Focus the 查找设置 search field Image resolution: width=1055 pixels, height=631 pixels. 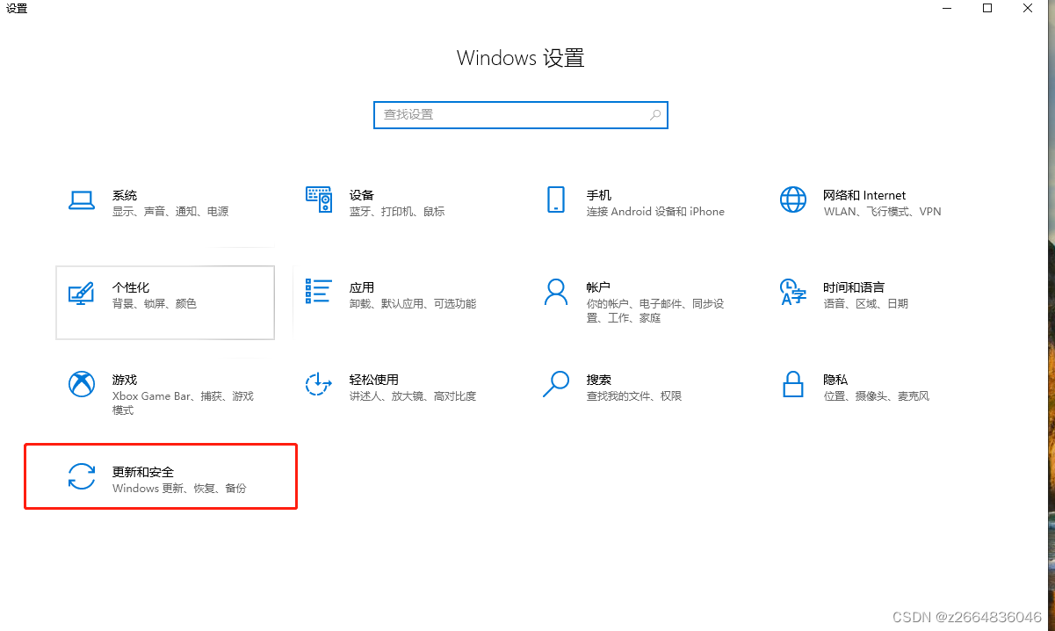521,115
